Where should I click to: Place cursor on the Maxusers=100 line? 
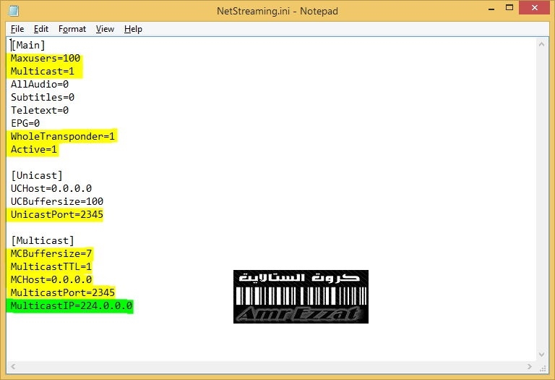point(45,58)
